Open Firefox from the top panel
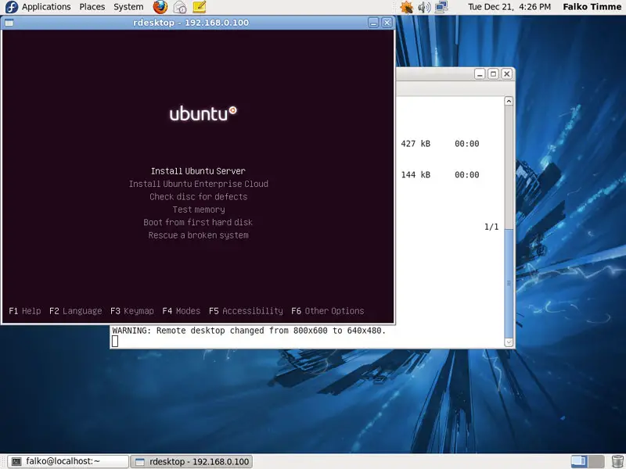 point(160,7)
